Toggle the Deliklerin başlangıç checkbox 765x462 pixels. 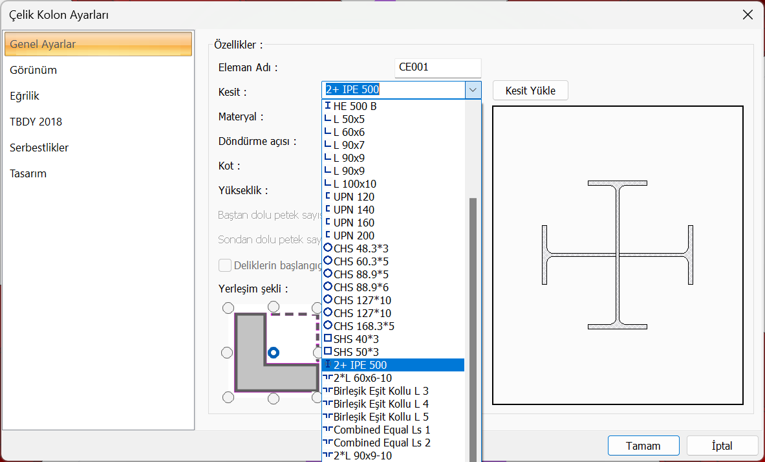pos(225,265)
